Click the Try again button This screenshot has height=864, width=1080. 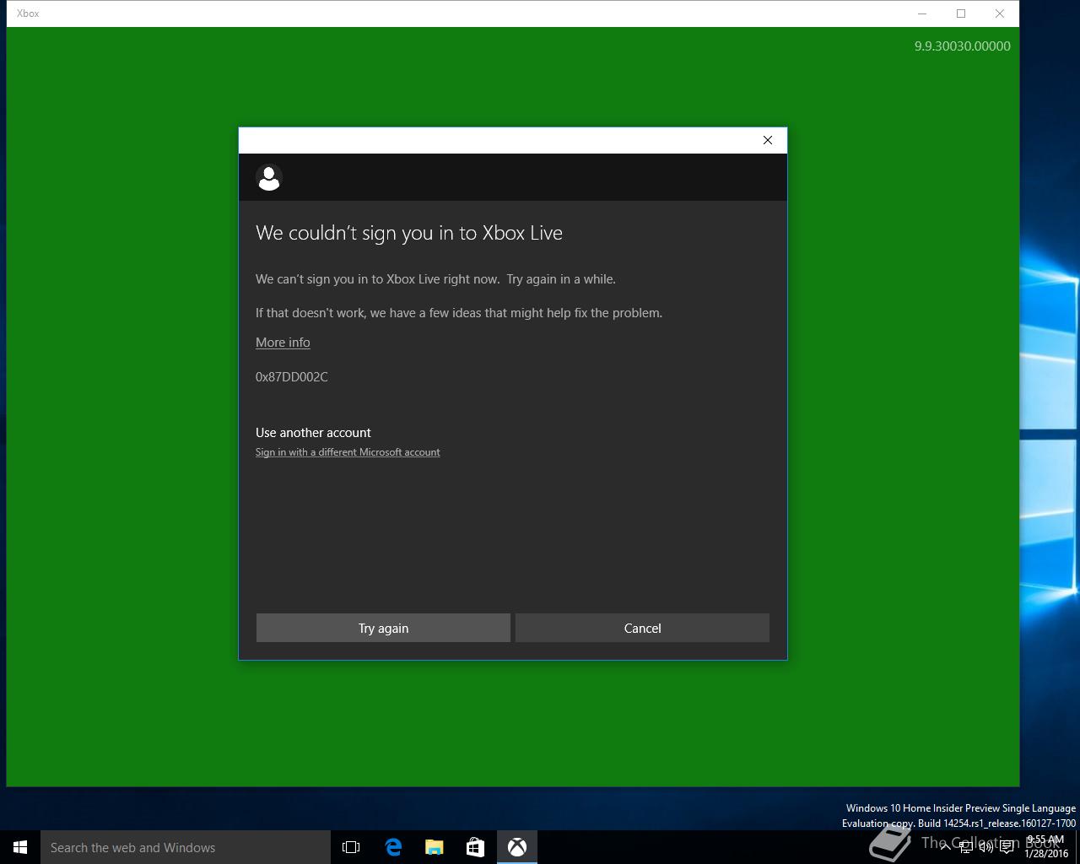click(x=383, y=628)
